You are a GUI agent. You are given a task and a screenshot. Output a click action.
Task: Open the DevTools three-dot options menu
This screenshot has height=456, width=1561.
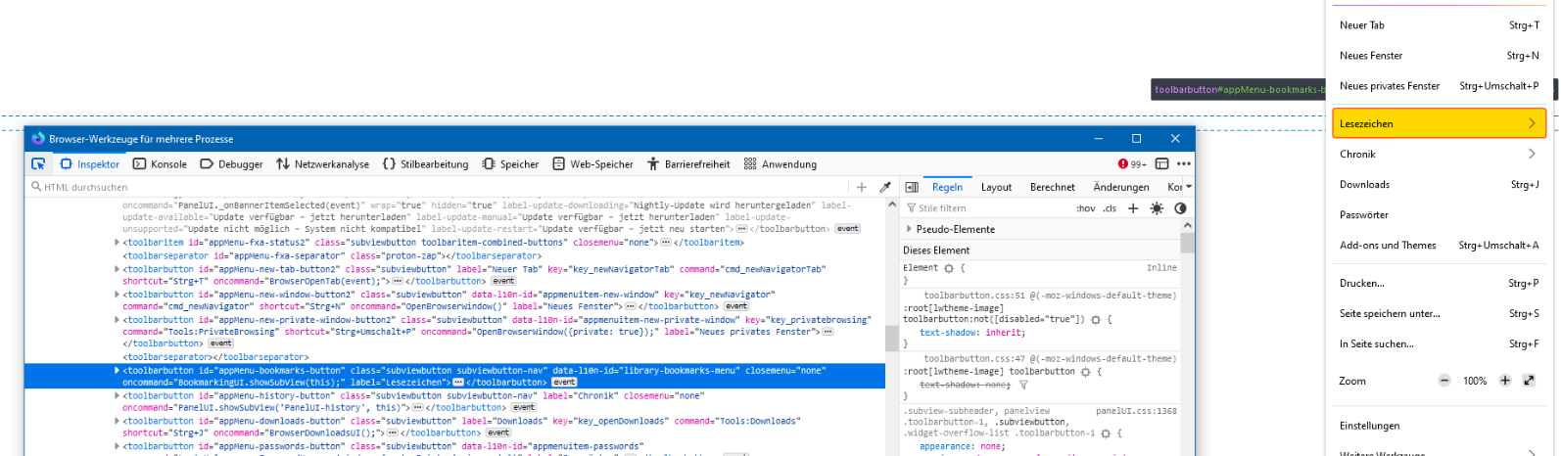pyautogui.click(x=1184, y=164)
